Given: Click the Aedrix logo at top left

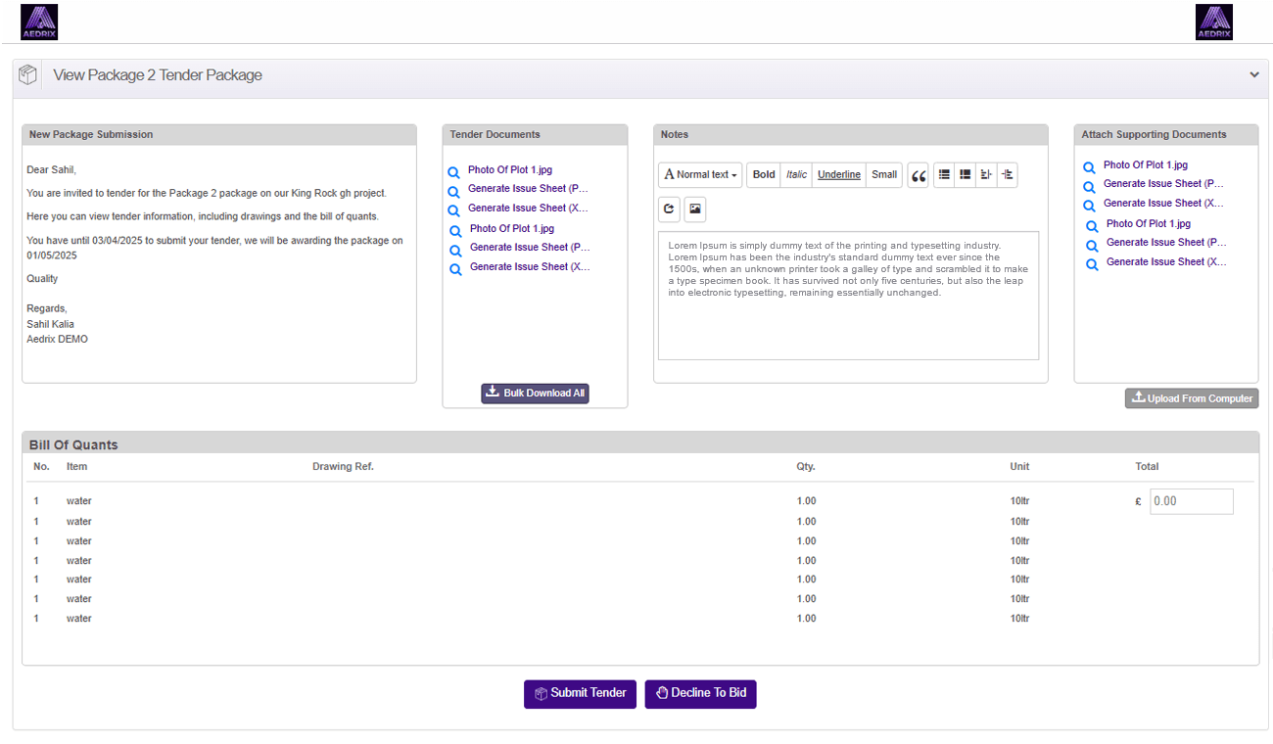Looking at the screenshot, I should tap(39, 22).
